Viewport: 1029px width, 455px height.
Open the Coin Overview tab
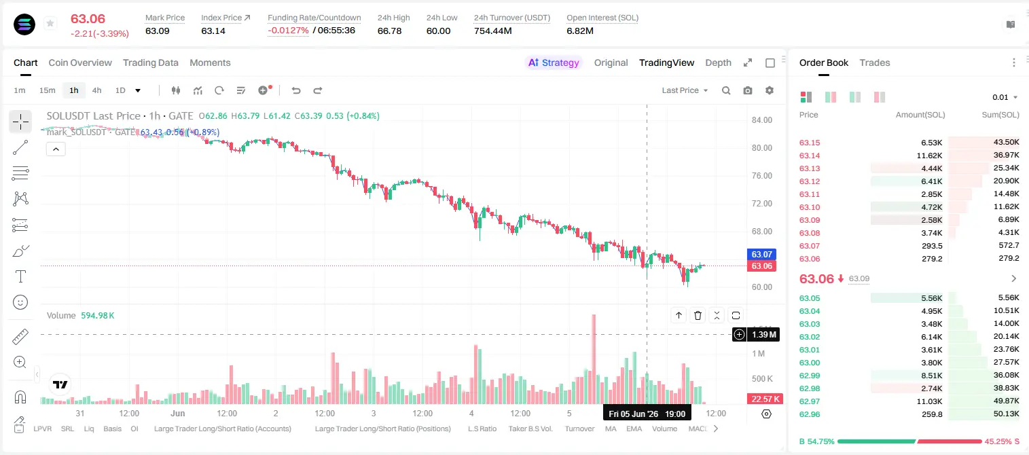80,62
